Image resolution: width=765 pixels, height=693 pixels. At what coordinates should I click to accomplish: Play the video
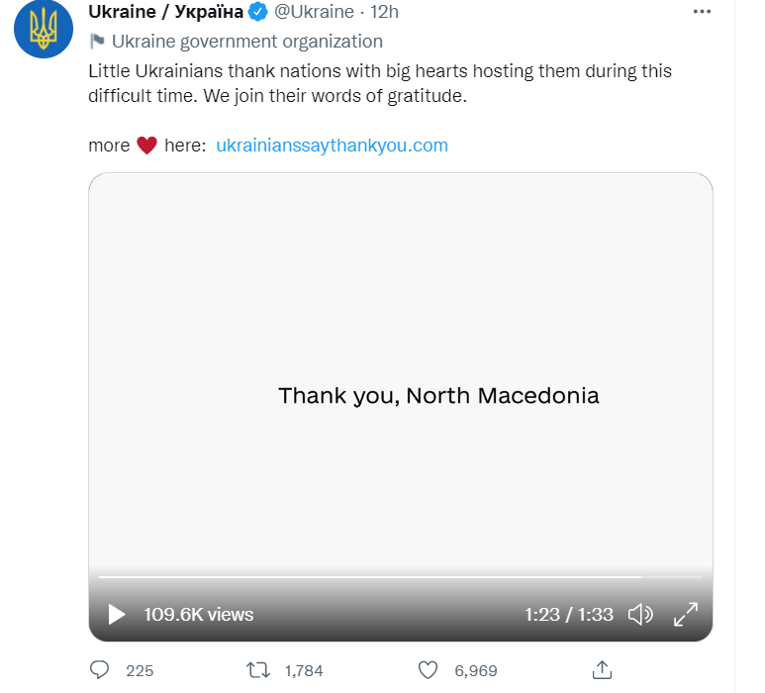pyautogui.click(x=117, y=615)
